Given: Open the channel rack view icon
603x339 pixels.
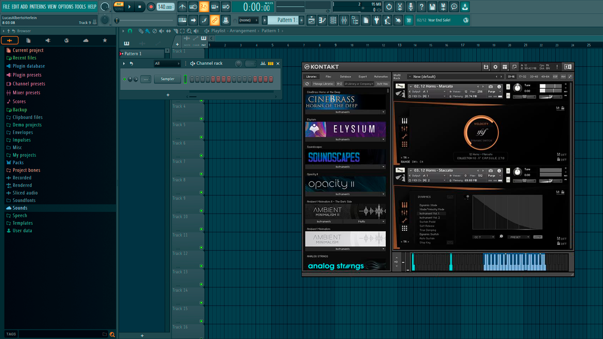Looking at the screenshot, I should click(333, 20).
